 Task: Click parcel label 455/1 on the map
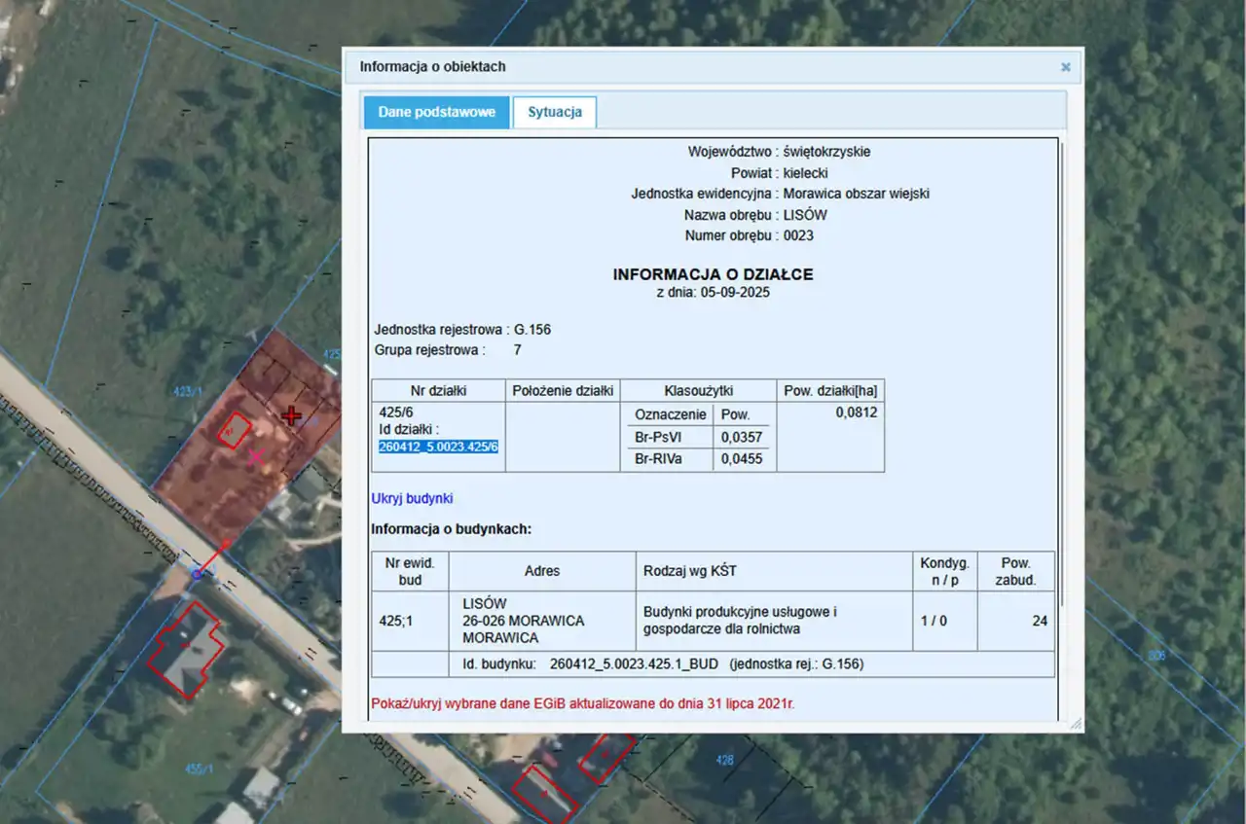(198, 770)
